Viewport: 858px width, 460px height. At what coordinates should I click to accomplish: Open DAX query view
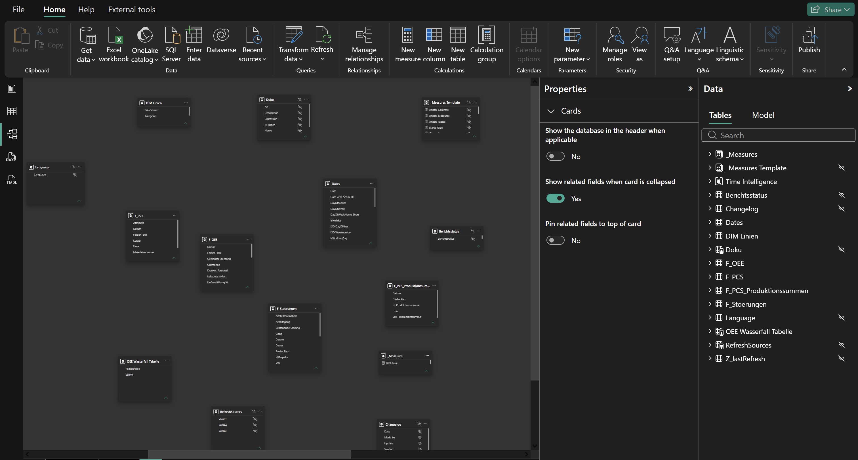tap(12, 157)
